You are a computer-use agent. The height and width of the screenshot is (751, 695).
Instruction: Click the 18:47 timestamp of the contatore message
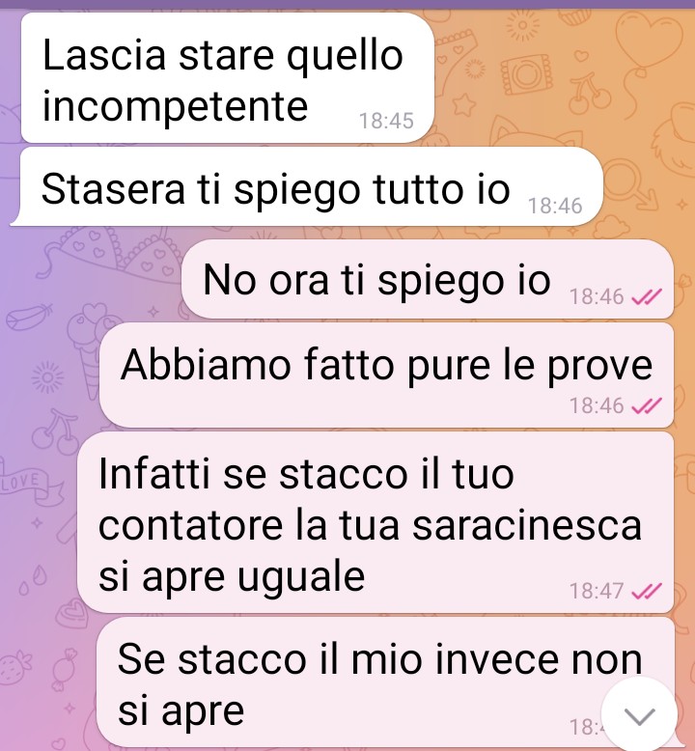[x=597, y=591]
